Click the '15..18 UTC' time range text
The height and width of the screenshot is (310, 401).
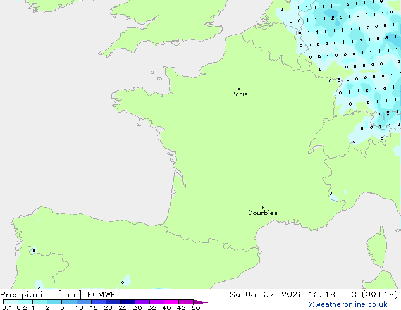(332, 295)
